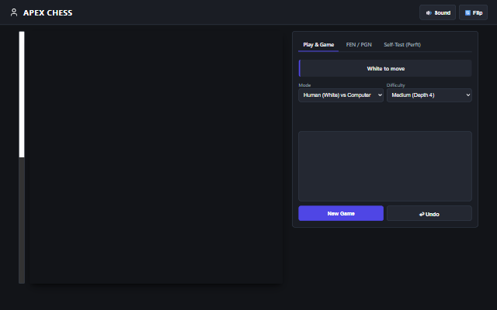Click the user profile icon beside Apex Chess
The width and height of the screenshot is (497, 310).
14,12
